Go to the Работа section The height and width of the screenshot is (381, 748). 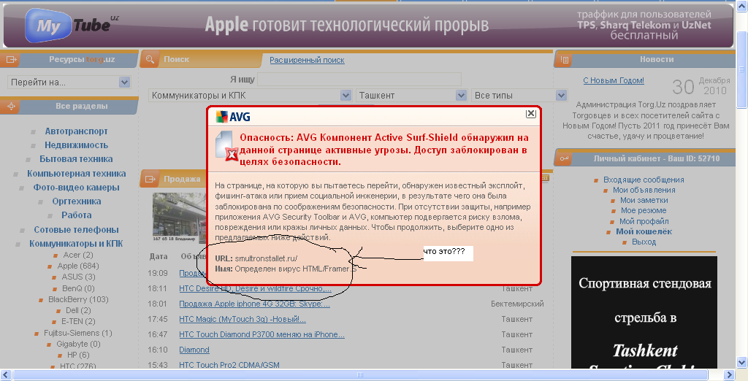pyautogui.click(x=76, y=215)
